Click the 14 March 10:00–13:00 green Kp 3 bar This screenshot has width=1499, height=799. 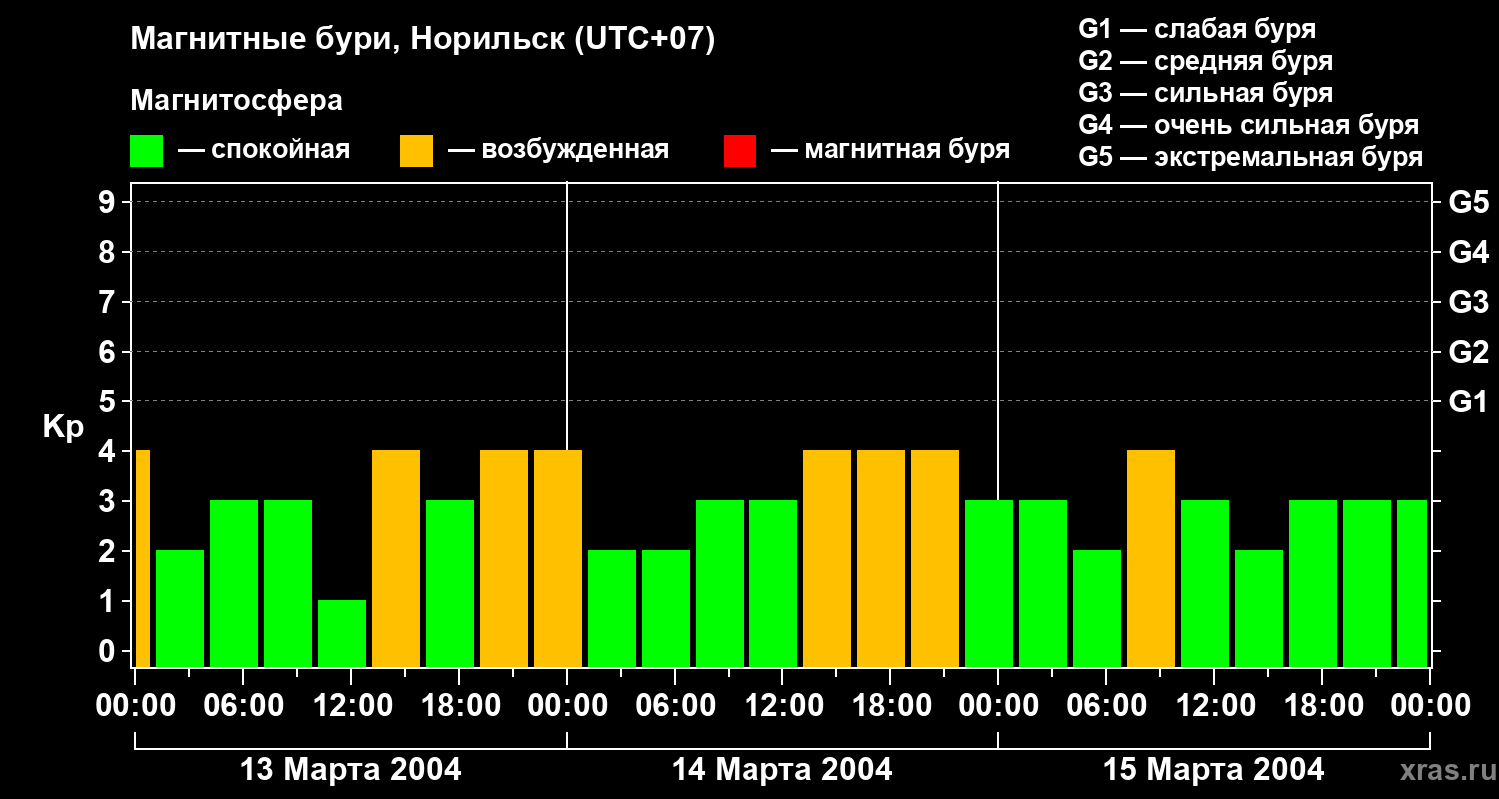point(773,584)
